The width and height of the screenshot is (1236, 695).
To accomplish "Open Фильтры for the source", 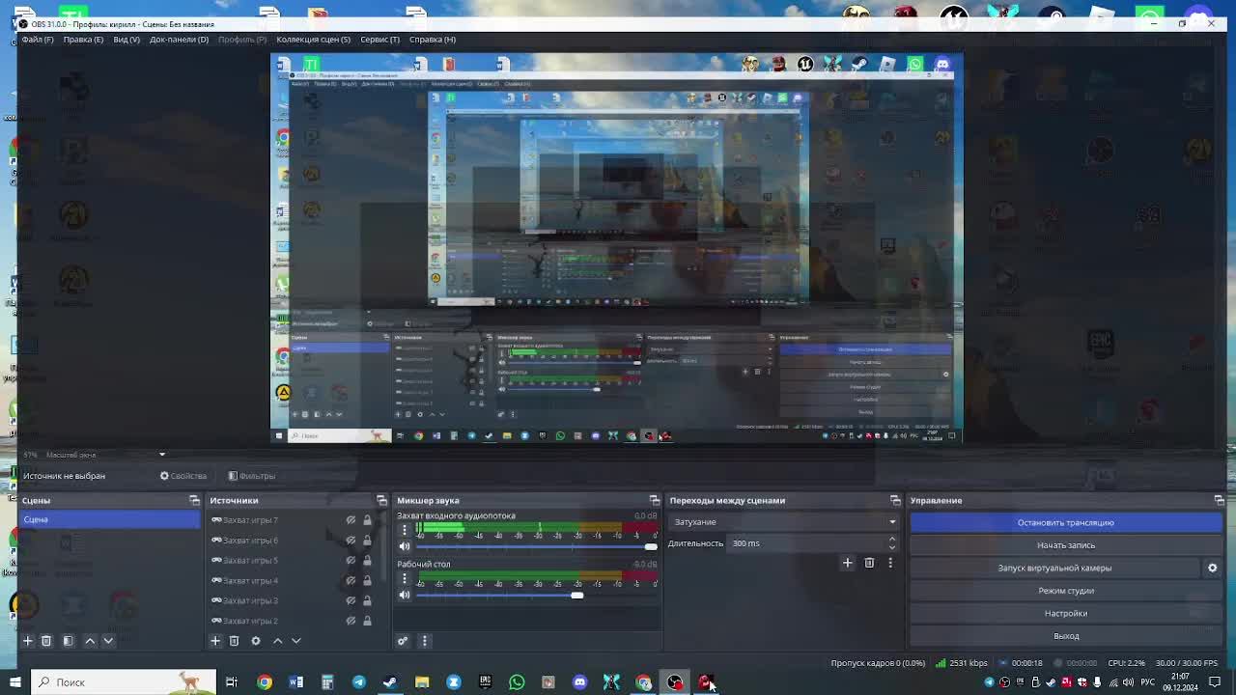I will tap(251, 476).
